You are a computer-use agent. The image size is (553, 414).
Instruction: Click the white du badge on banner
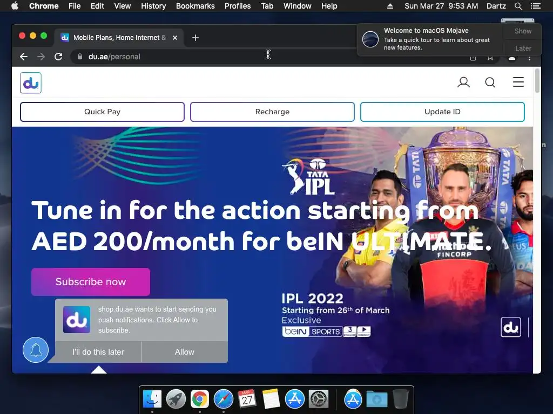tap(511, 327)
